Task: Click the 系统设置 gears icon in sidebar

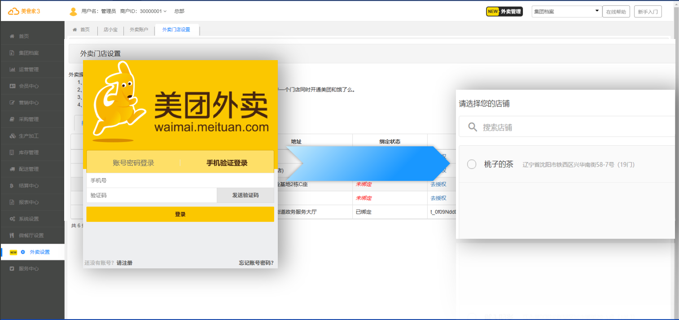Action: tap(12, 219)
